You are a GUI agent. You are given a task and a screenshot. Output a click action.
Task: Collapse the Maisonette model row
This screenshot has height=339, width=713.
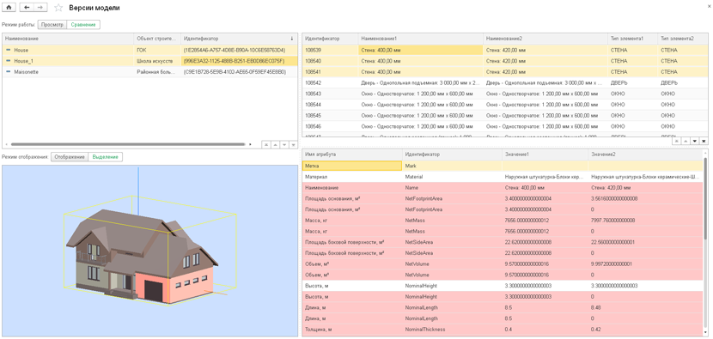pos(9,72)
